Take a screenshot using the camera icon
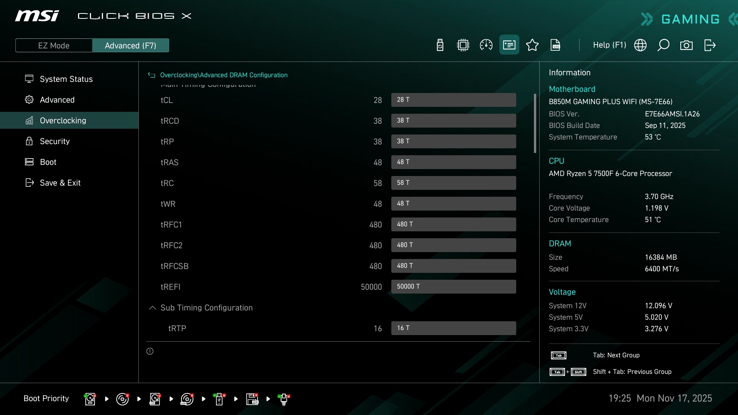738x415 pixels. [x=686, y=45]
